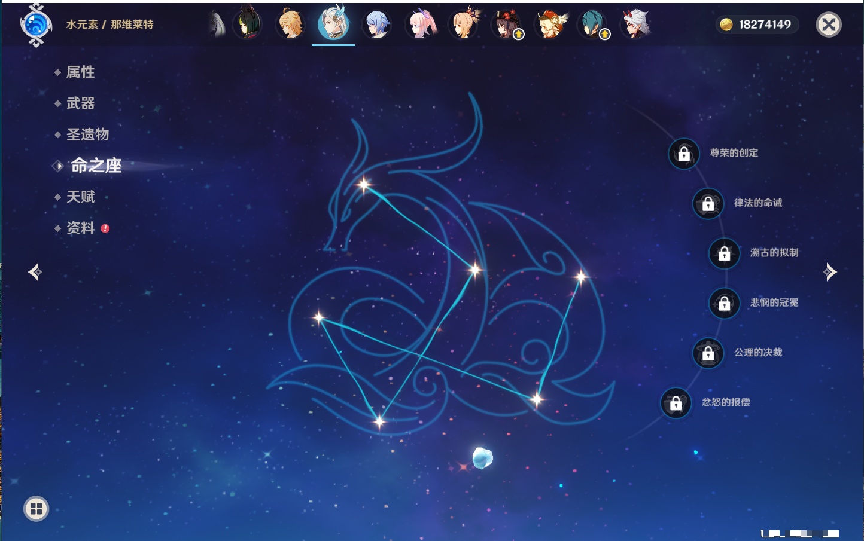The height and width of the screenshot is (541, 864).
Task: Close the character screen with X
Action: (x=829, y=25)
